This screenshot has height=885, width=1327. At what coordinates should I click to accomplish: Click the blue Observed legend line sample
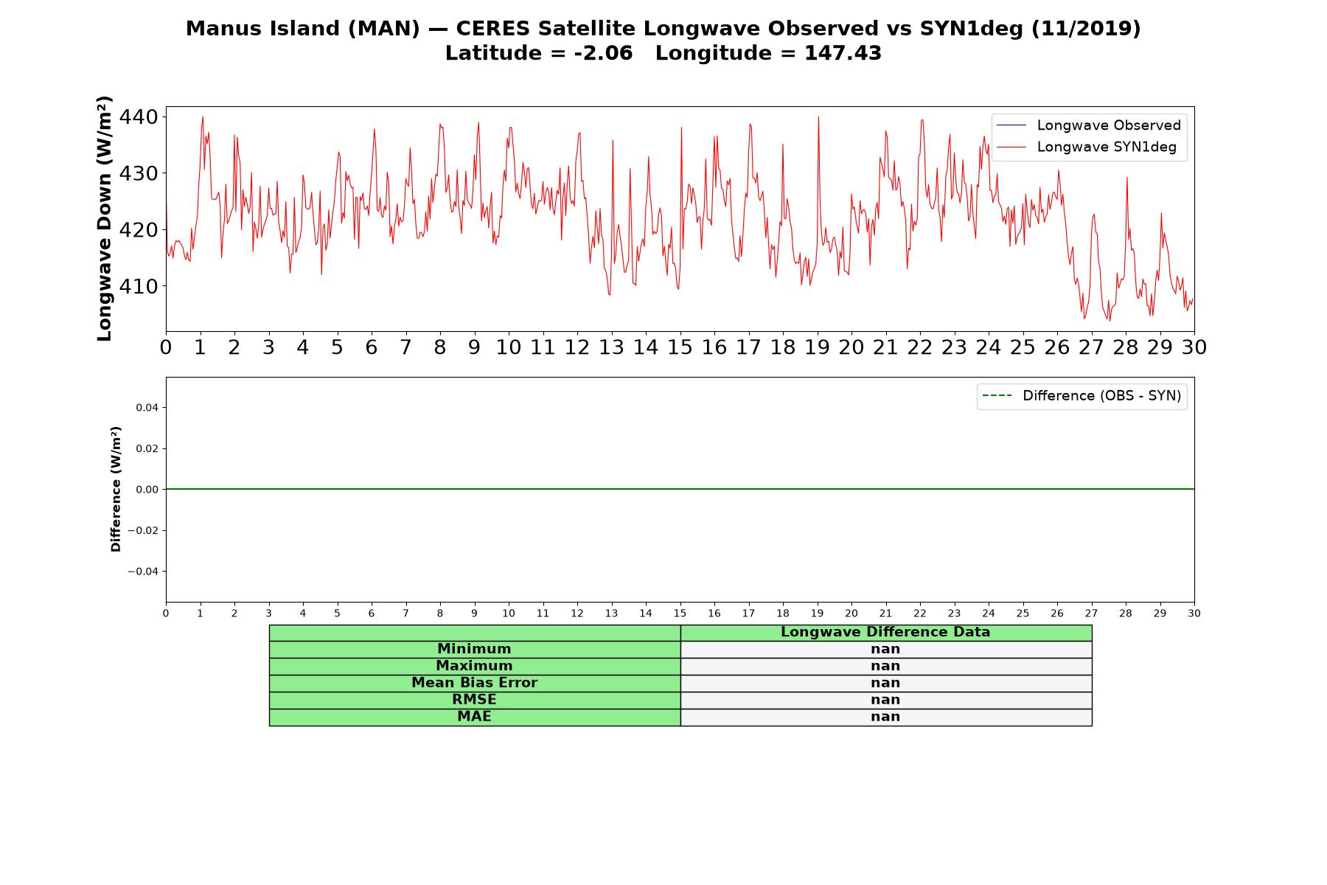pos(1011,126)
